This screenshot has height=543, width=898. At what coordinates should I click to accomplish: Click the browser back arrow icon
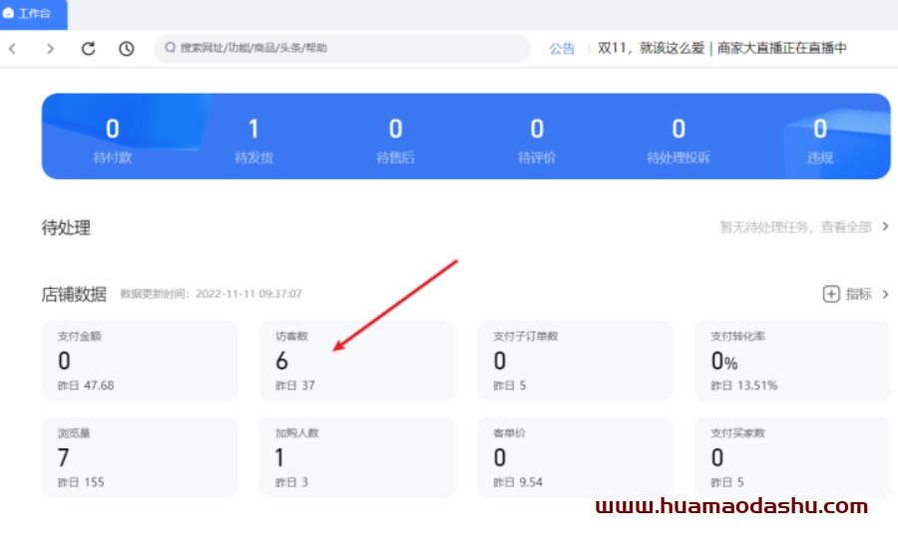click(12, 48)
